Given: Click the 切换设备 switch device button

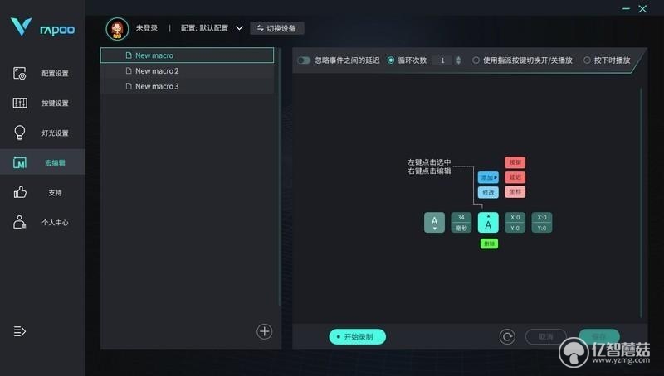Looking at the screenshot, I should click(x=277, y=28).
